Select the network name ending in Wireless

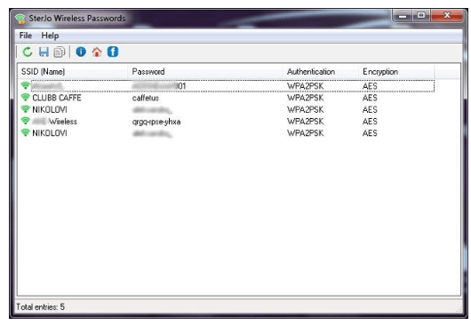coord(55,122)
